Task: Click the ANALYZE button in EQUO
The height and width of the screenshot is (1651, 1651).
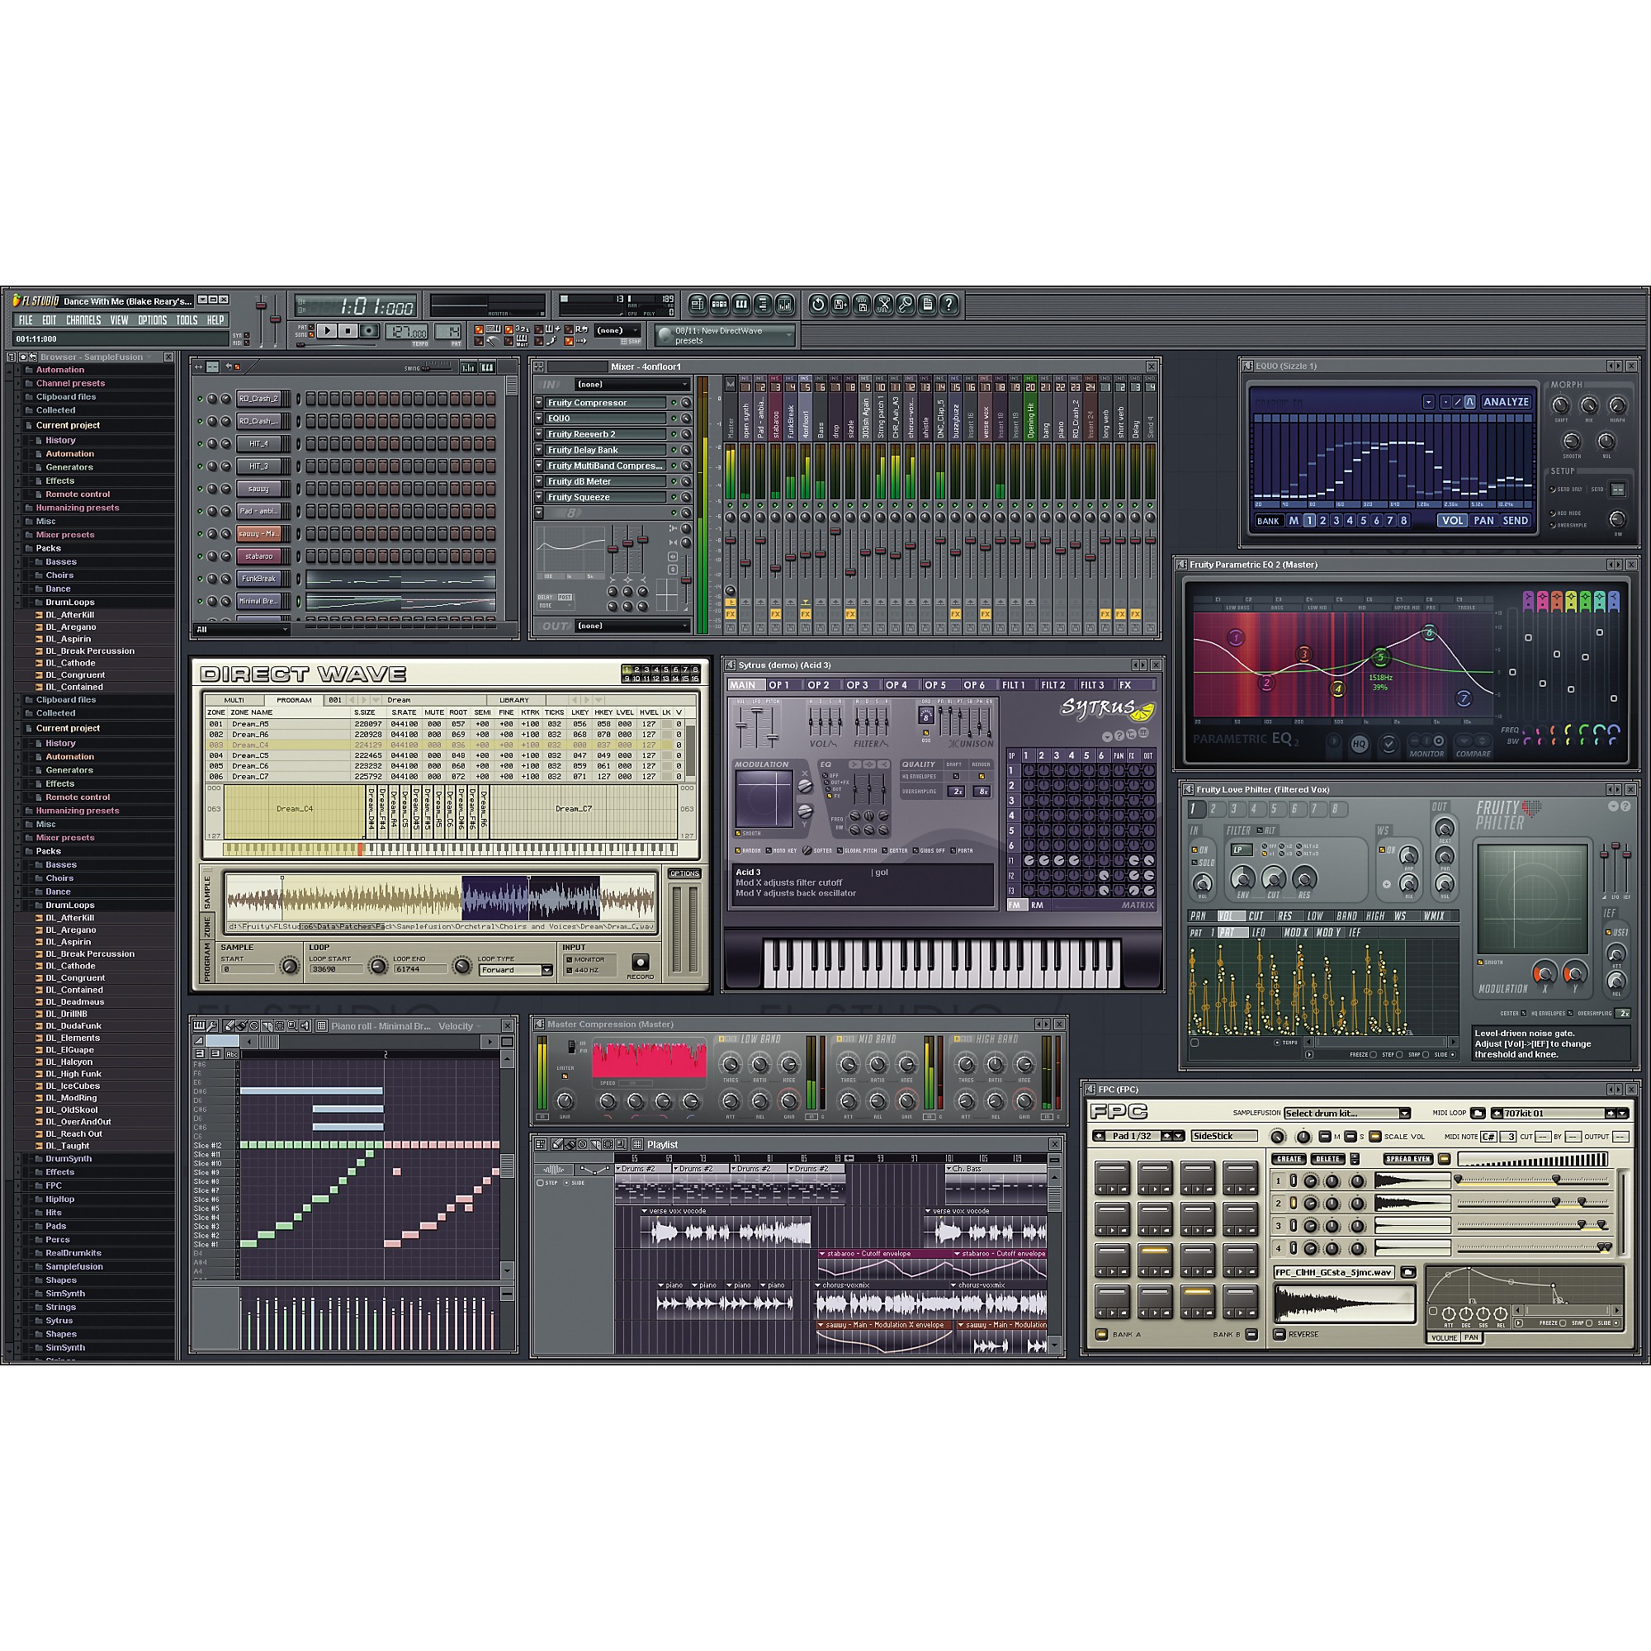Action: coord(1506,402)
